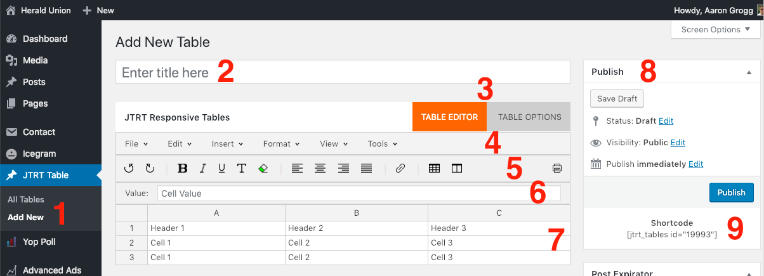This screenshot has height=276, width=764.
Task: Select column C header
Action: point(499,213)
